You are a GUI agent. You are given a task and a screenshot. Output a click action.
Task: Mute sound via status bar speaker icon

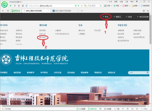tap(137, 109)
